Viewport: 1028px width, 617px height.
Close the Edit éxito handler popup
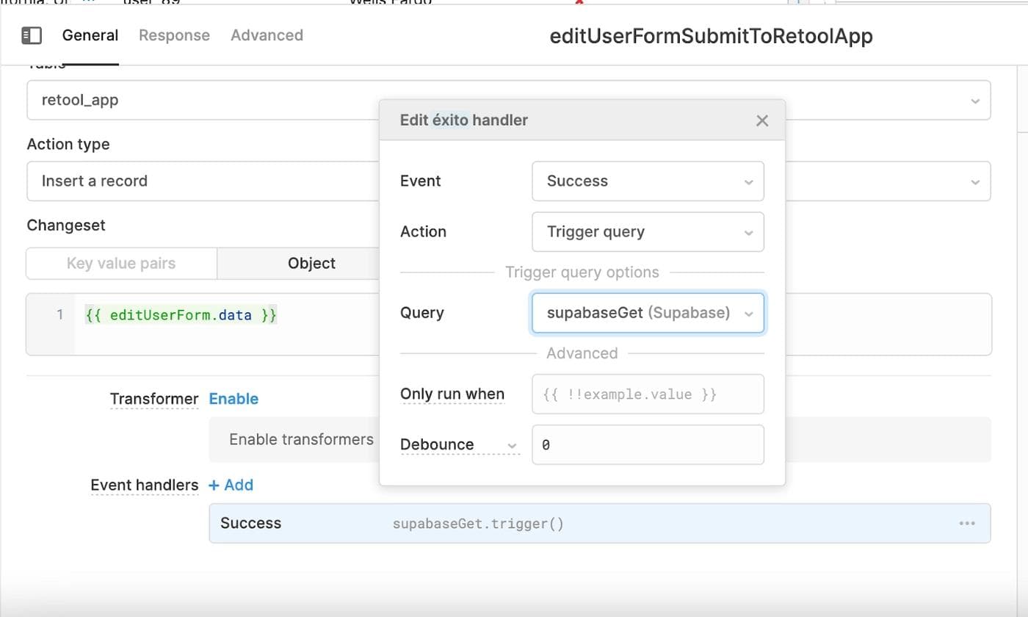point(762,120)
